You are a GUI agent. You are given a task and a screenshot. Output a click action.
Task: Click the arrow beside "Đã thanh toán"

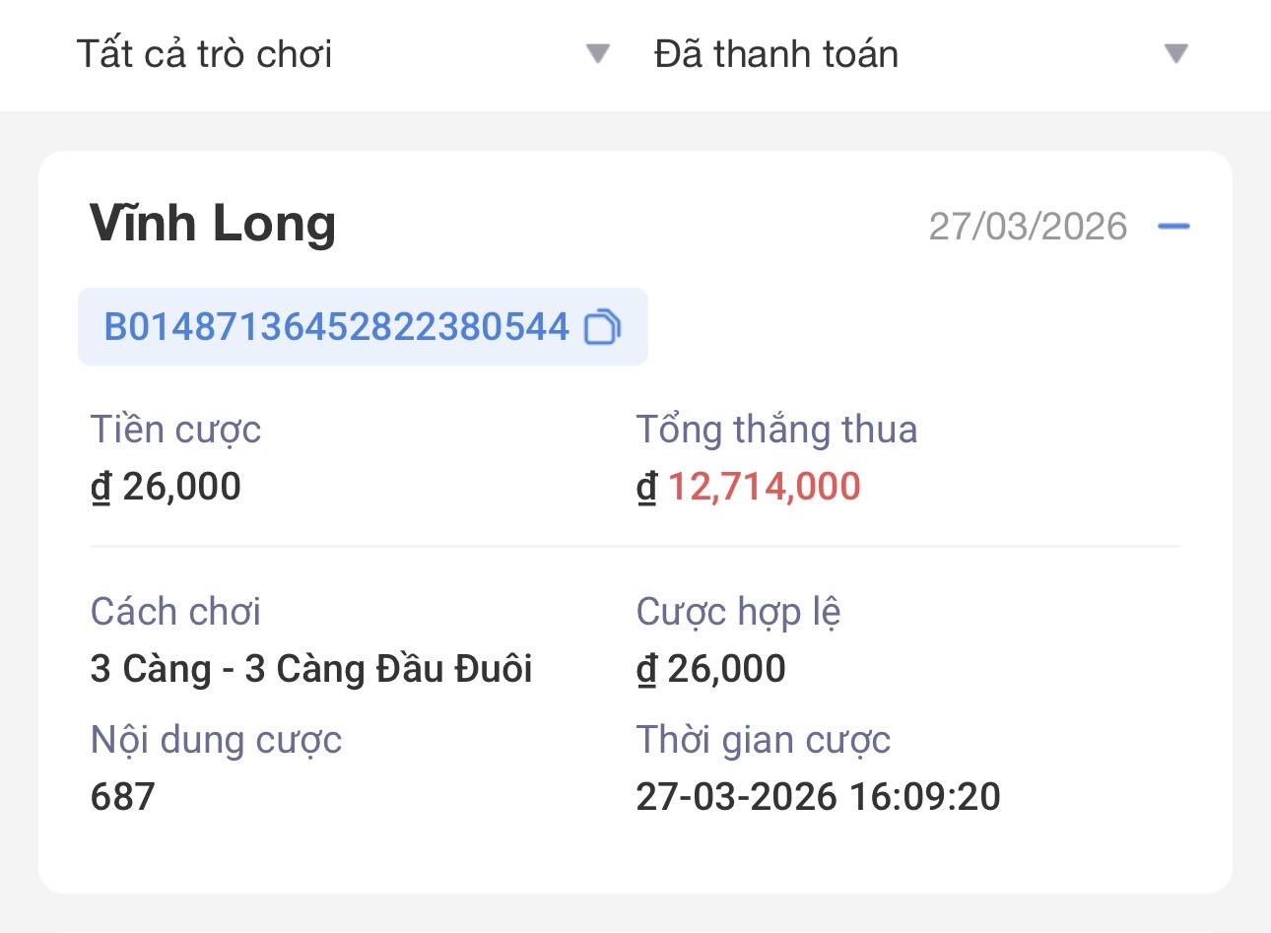(1175, 53)
